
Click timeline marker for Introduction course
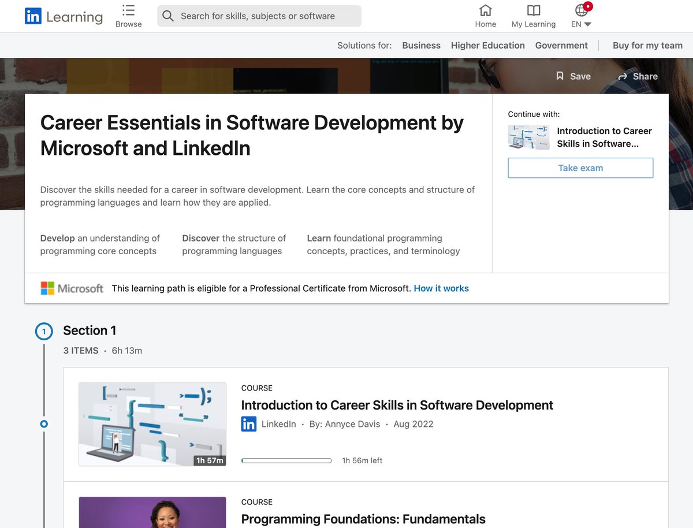pos(44,424)
